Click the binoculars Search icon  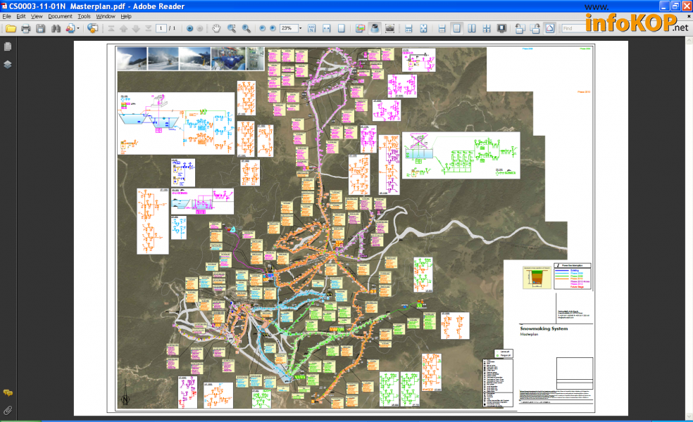56,29
